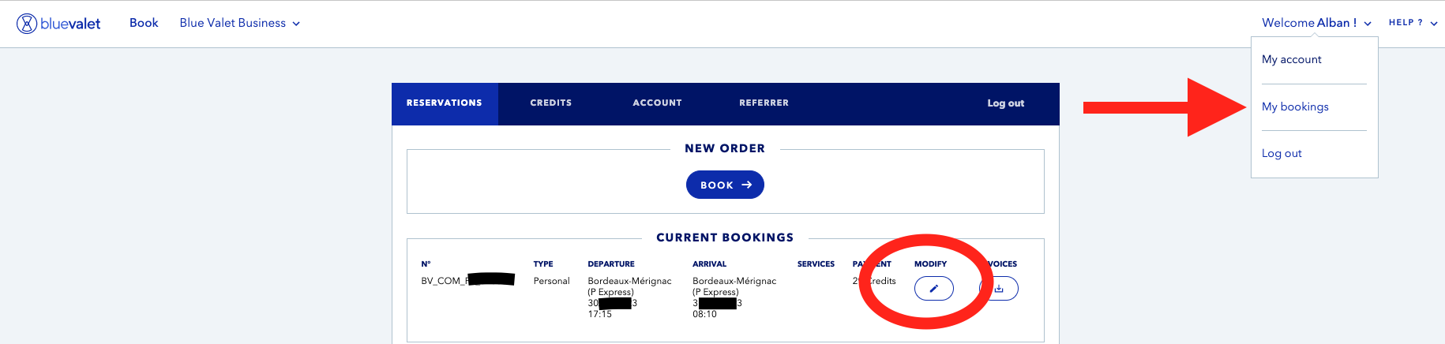This screenshot has width=1445, height=344.
Task: Click Log out in the navy bar
Action: tap(1005, 103)
